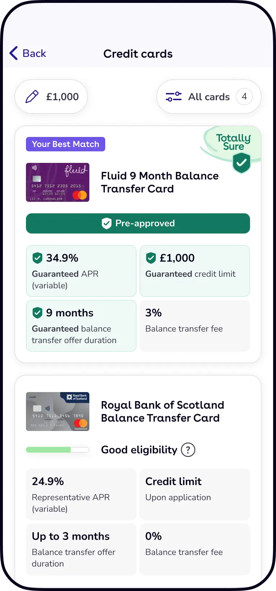The width and height of the screenshot is (276, 591).
Task: Open the Fluid card image thumbnail
Action: 58,182
